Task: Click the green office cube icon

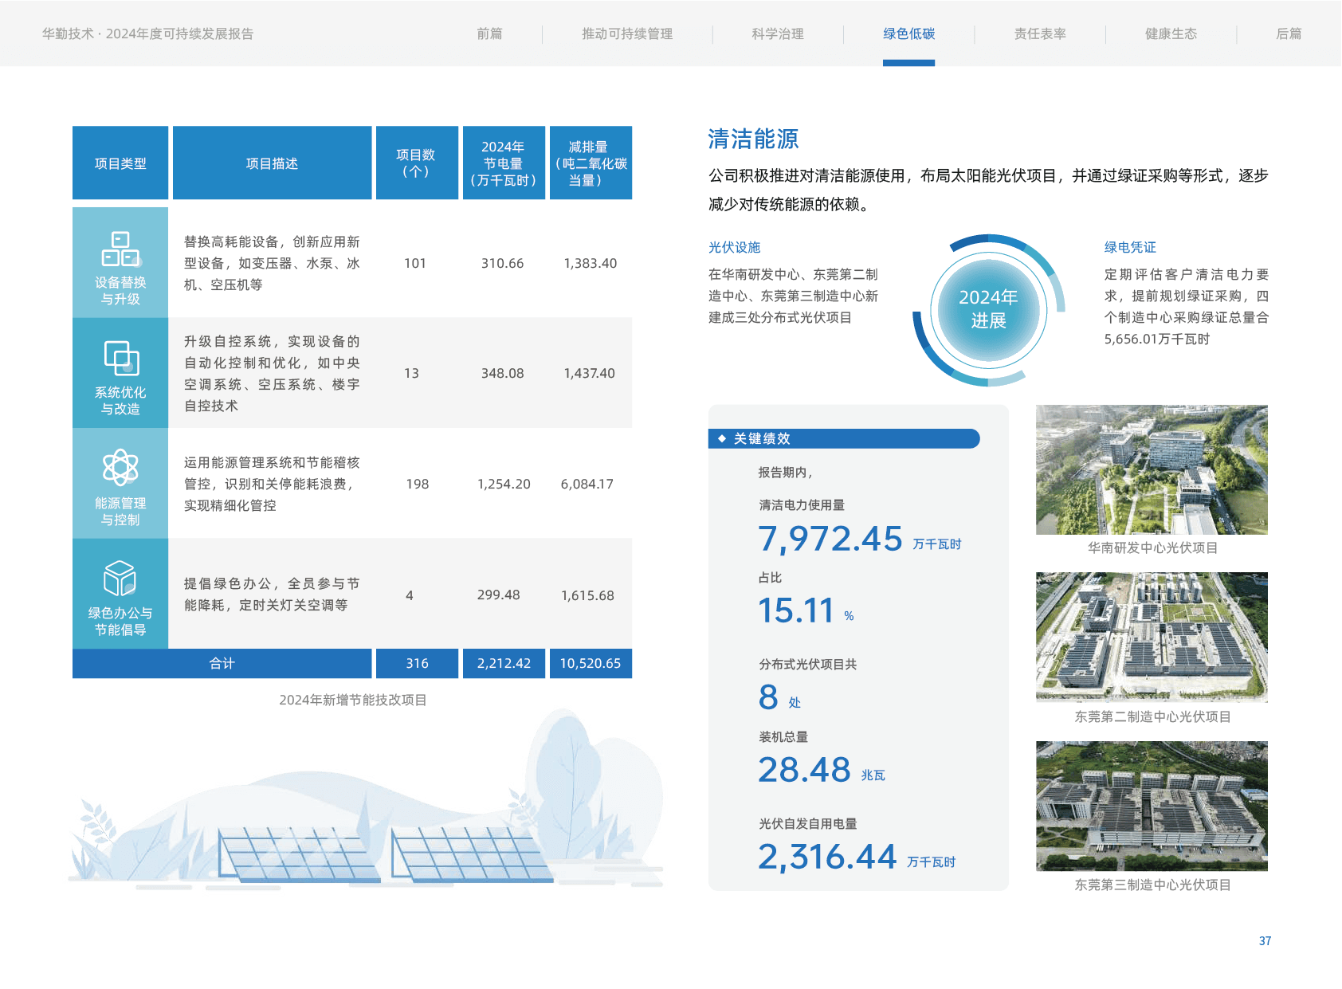Action: pos(120,578)
